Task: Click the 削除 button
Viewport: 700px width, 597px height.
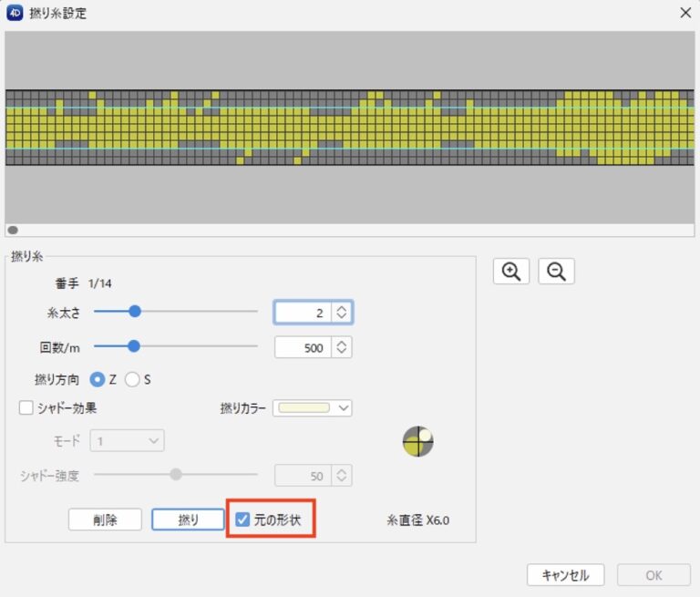Action: (x=105, y=520)
